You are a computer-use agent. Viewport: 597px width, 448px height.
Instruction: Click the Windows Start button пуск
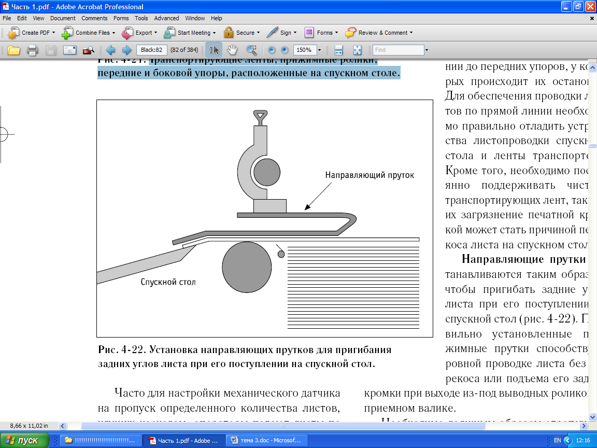(x=24, y=440)
